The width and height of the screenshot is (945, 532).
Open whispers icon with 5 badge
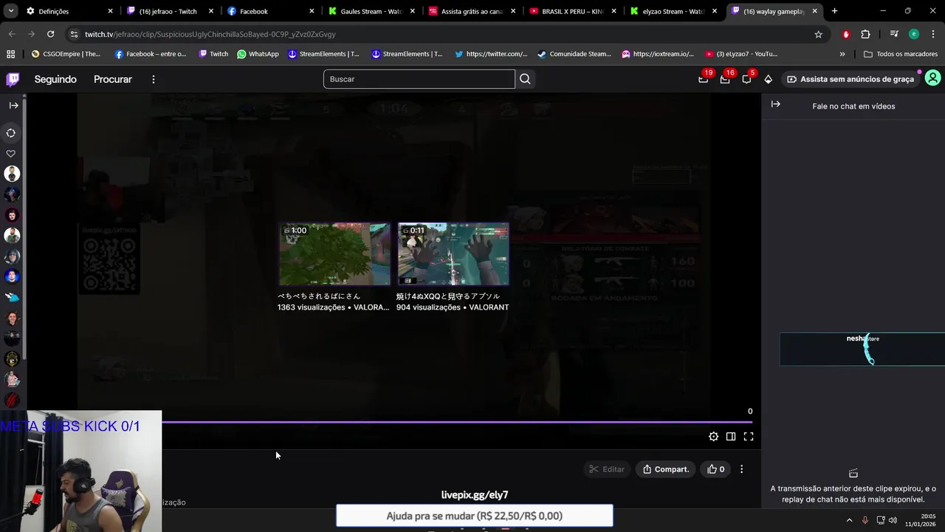[746, 79]
